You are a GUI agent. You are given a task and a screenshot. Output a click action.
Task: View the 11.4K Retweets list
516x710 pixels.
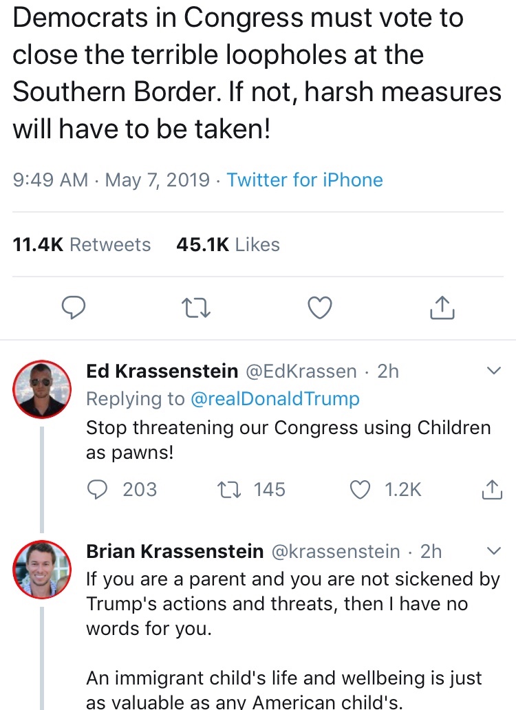(x=82, y=245)
